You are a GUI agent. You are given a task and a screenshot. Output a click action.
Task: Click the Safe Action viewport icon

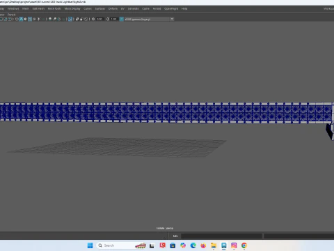tap(5, 19)
